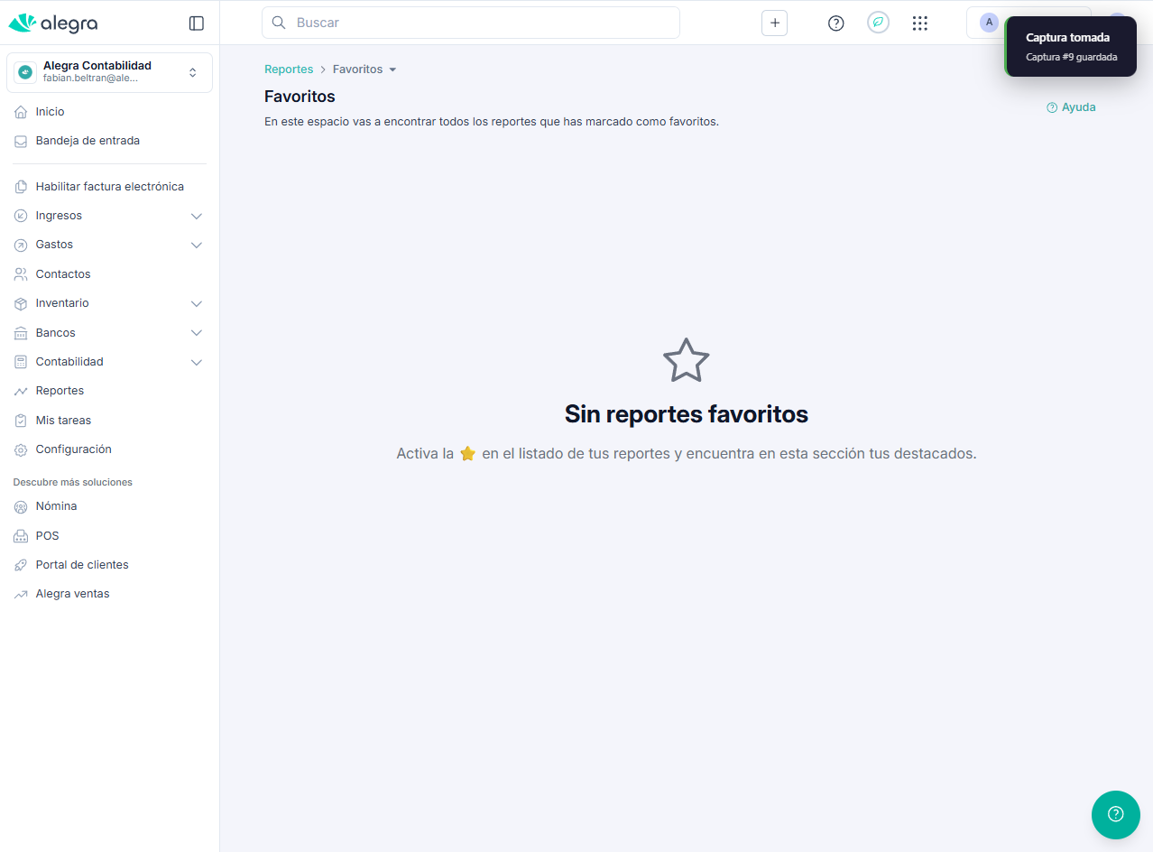Click the green leaf sustainability icon
Screen dimensions: 1153x852
(878, 22)
